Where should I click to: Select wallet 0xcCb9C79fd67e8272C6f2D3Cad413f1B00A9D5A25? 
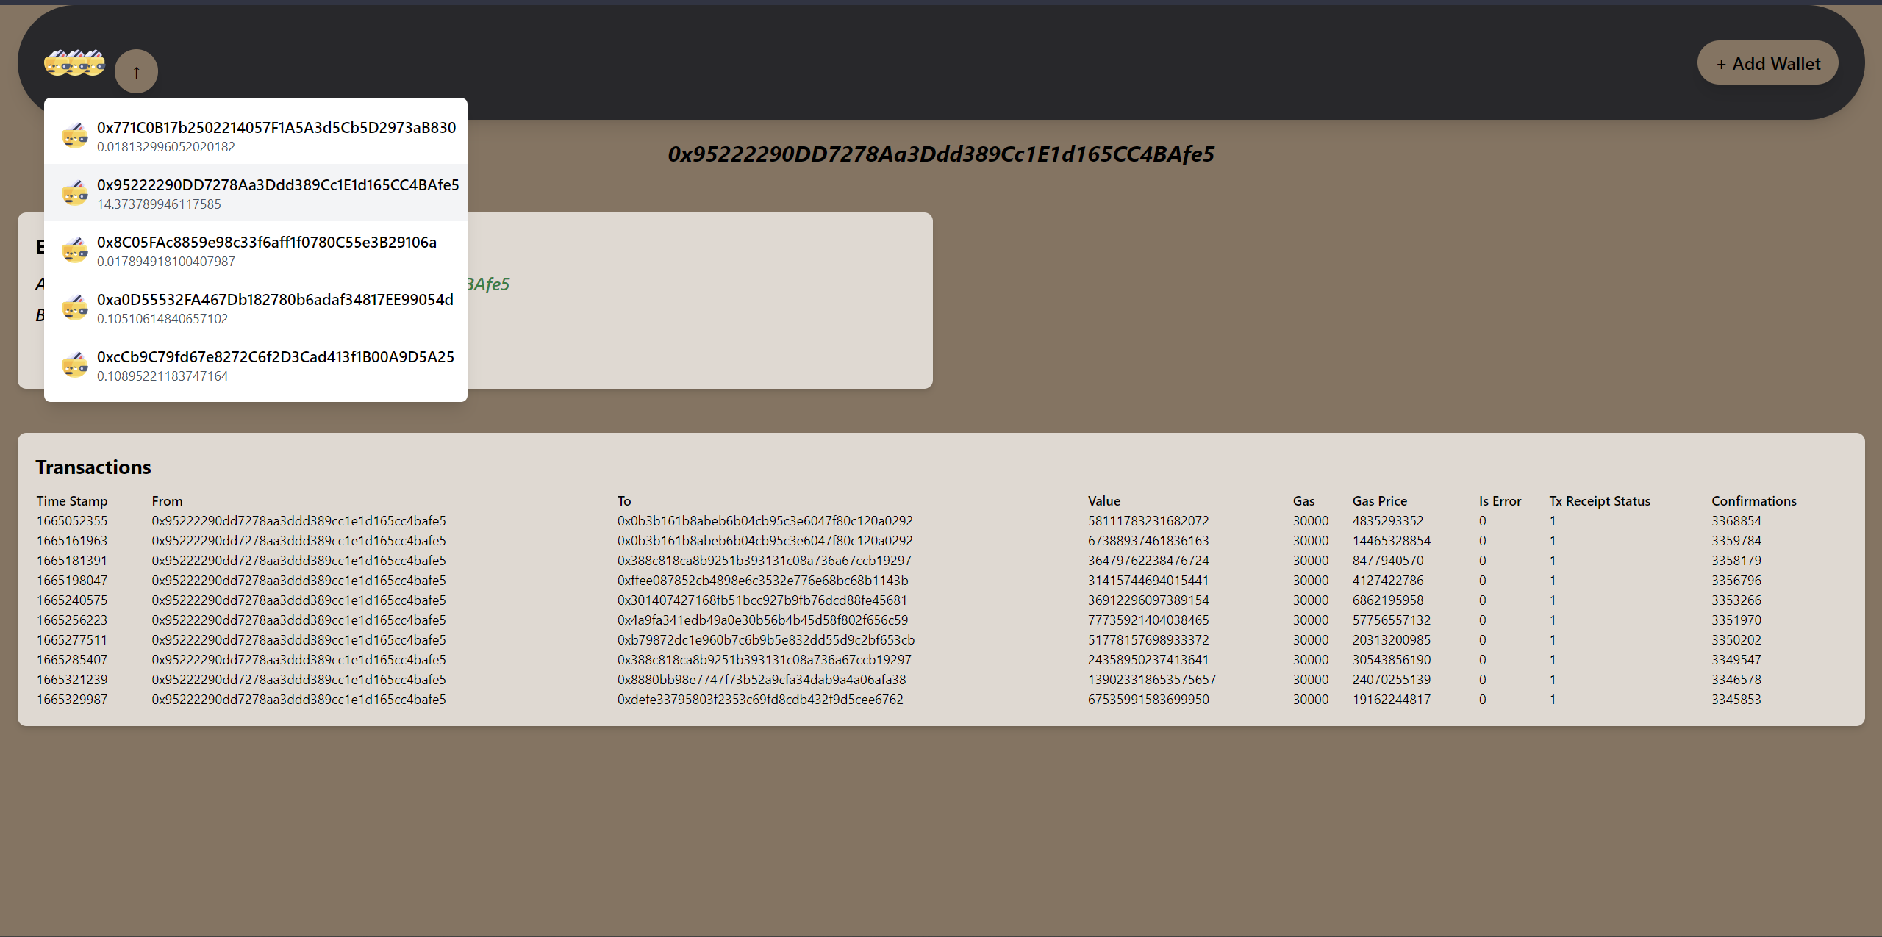point(275,357)
